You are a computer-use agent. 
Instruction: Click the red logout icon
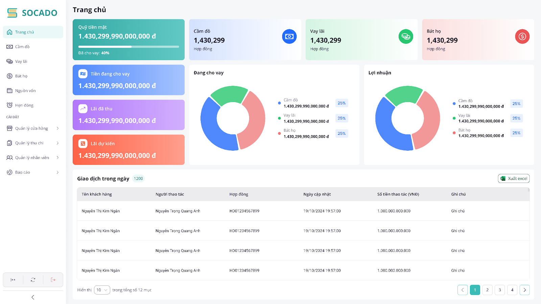pyautogui.click(x=53, y=280)
